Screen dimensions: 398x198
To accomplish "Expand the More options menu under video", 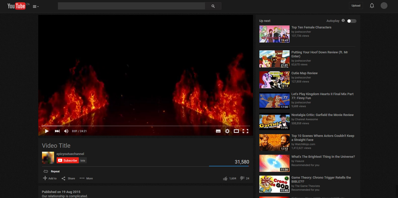I will [86, 178].
